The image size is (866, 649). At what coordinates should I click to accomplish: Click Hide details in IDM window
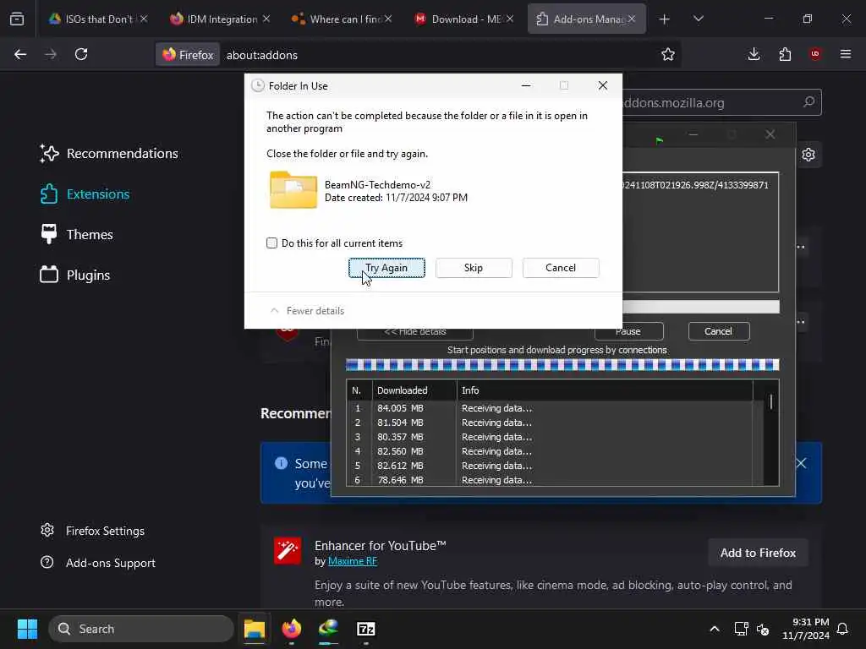(x=414, y=332)
